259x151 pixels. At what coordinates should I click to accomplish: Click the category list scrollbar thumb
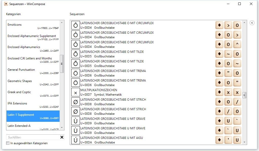coord(62,64)
